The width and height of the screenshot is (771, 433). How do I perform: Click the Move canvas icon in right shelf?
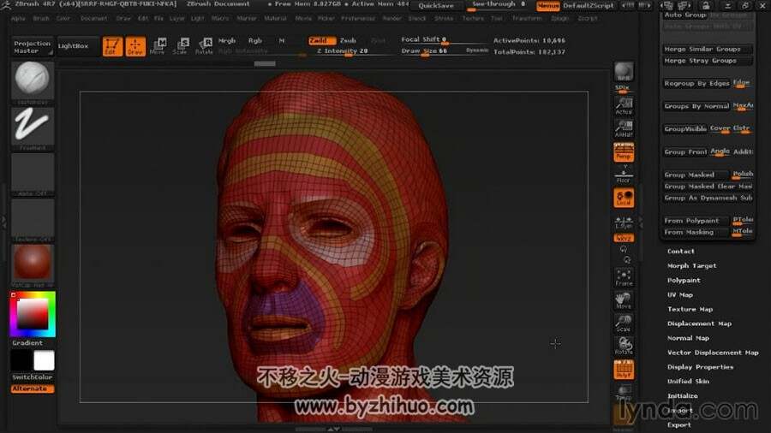pos(624,300)
